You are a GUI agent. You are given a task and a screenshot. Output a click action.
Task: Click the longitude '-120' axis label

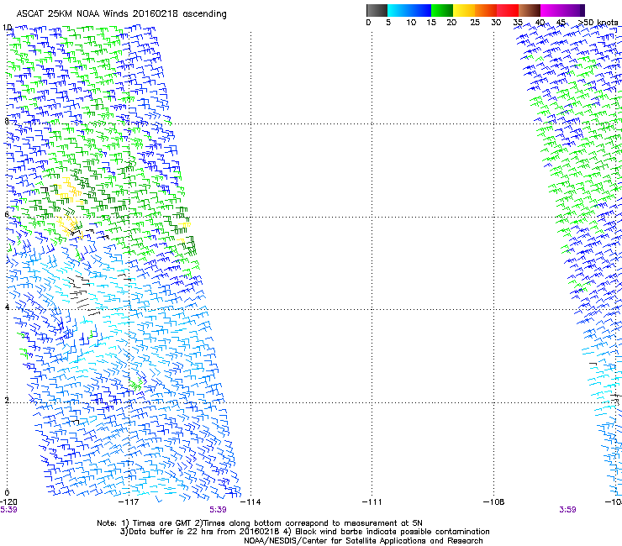pos(8,502)
